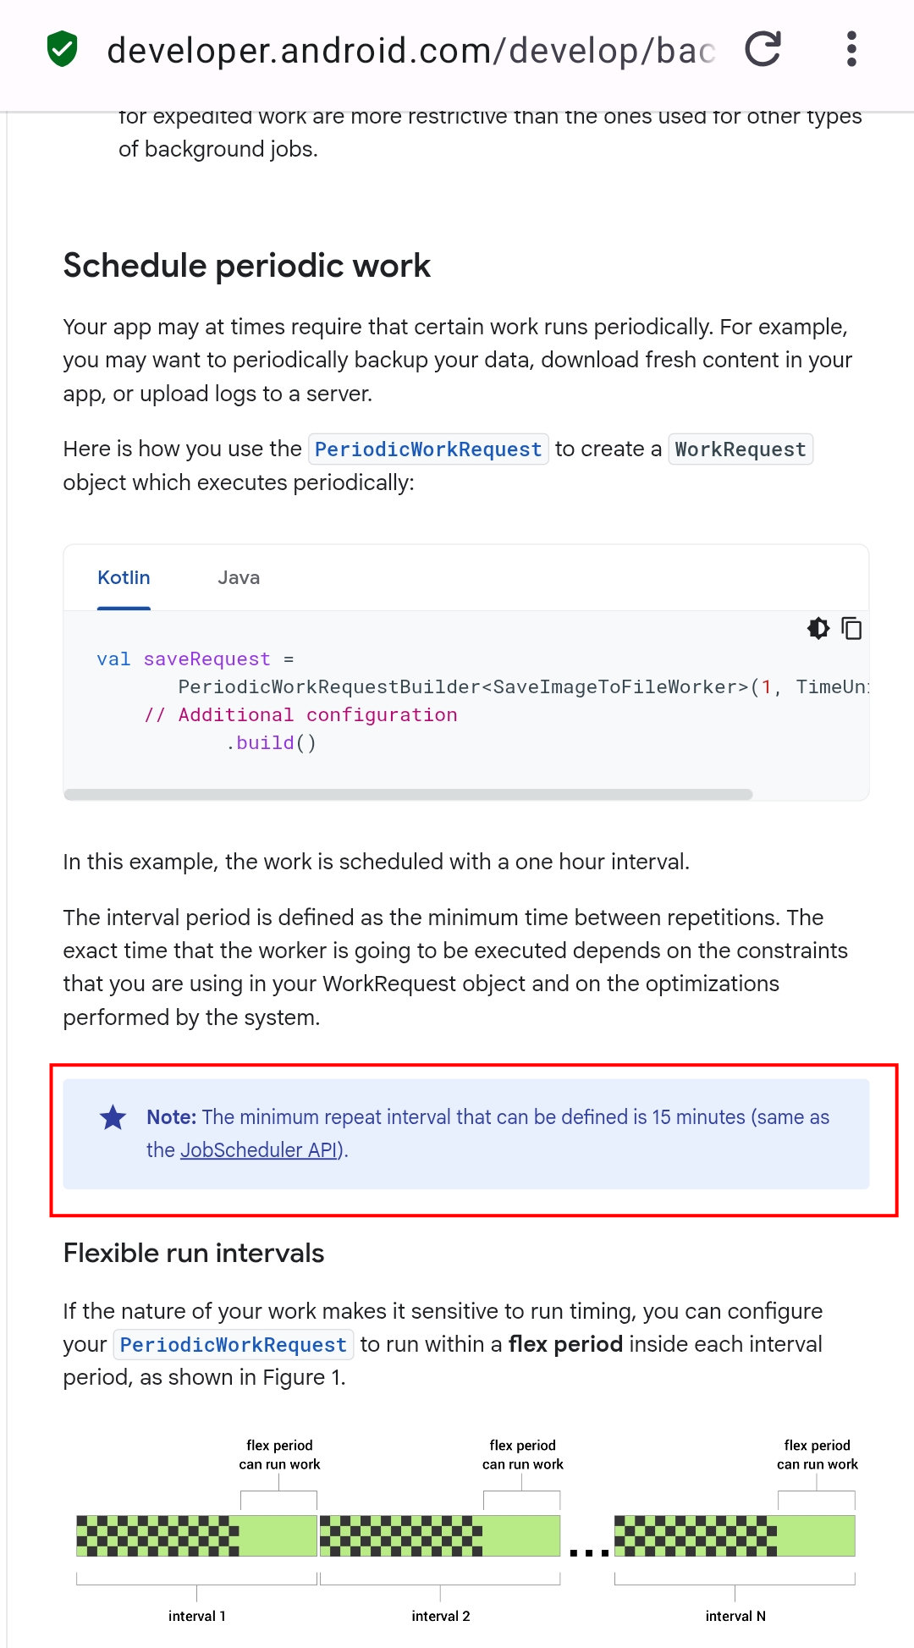Click the interval N label in diagram
Viewport: 914px width, 1648px height.
(x=735, y=1616)
